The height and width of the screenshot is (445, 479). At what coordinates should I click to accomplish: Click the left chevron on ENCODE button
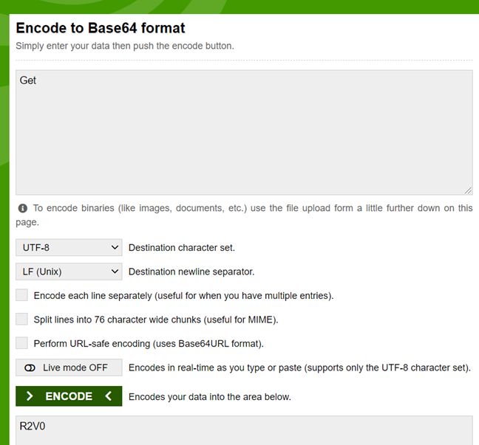(x=108, y=396)
